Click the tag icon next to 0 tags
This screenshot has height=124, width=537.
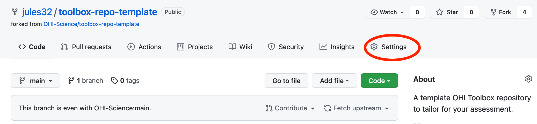[x=114, y=81]
